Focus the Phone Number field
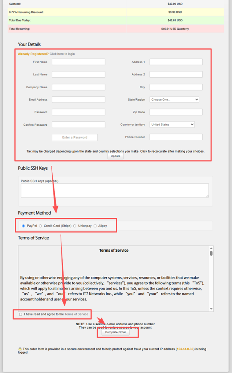The height and width of the screenshot is (373, 232). pyautogui.click(x=176, y=137)
